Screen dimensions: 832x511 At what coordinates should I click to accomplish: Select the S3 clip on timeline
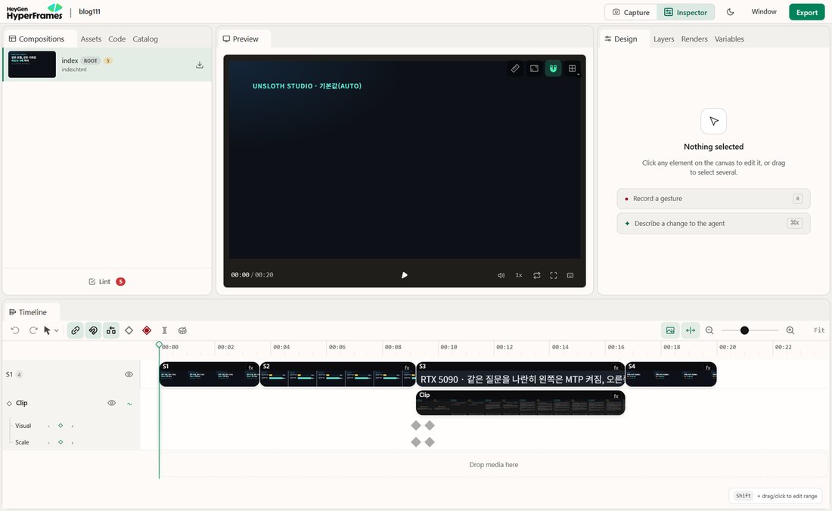520,374
